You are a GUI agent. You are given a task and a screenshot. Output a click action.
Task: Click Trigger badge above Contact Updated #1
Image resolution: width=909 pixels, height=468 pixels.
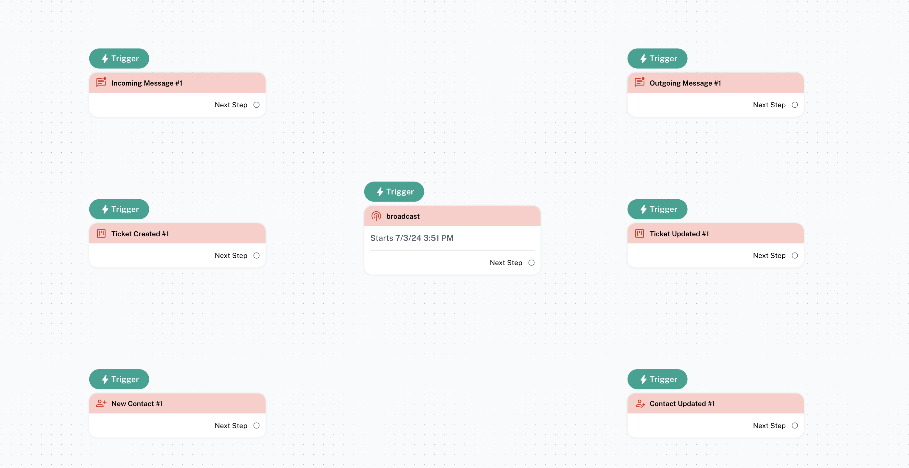[657, 379]
